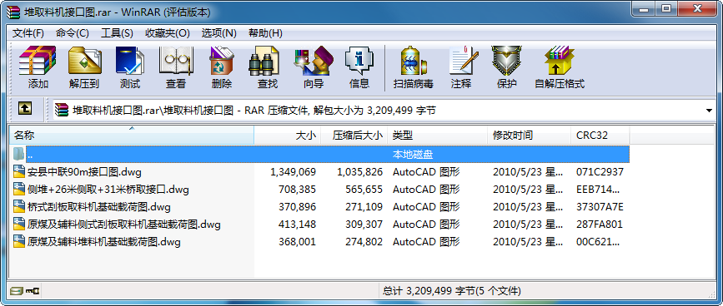Click the 查看 (View) book icon
Image resolution: width=723 pixels, height=306 pixels.
[176, 67]
